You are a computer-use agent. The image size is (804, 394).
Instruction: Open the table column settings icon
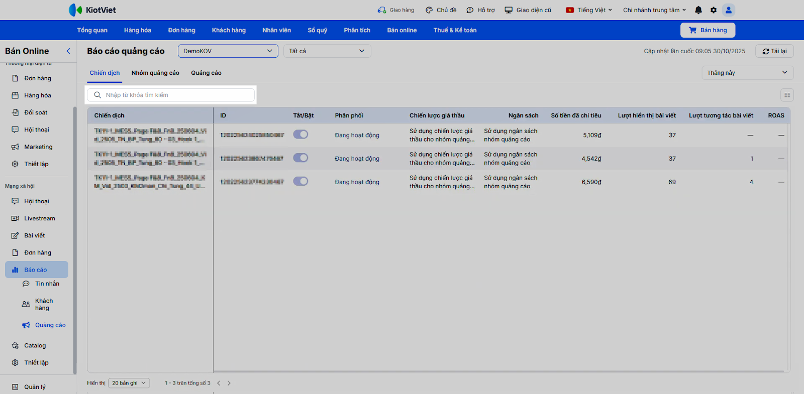click(787, 95)
